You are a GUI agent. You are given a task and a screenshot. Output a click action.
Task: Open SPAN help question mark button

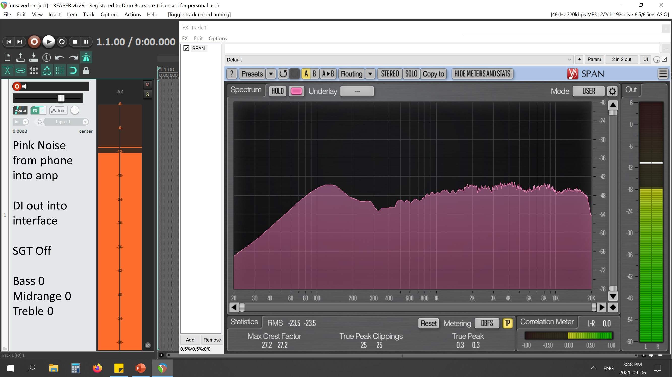[231, 74]
